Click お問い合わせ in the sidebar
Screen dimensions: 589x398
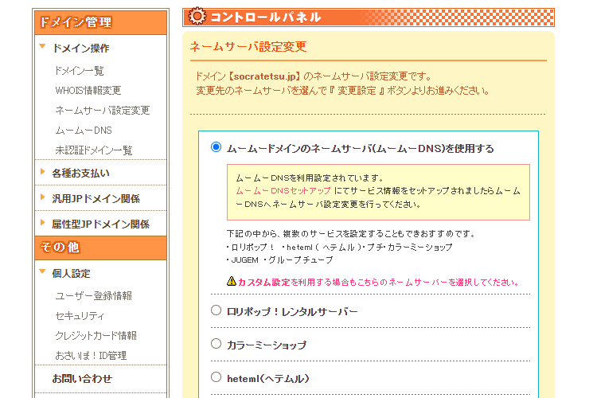coord(82,378)
